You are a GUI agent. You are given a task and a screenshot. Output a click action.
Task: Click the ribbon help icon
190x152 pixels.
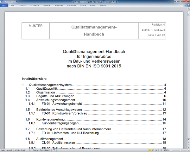pyautogui.click(x=188, y=5)
